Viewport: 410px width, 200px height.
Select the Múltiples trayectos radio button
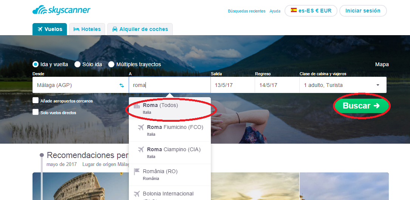(x=111, y=64)
